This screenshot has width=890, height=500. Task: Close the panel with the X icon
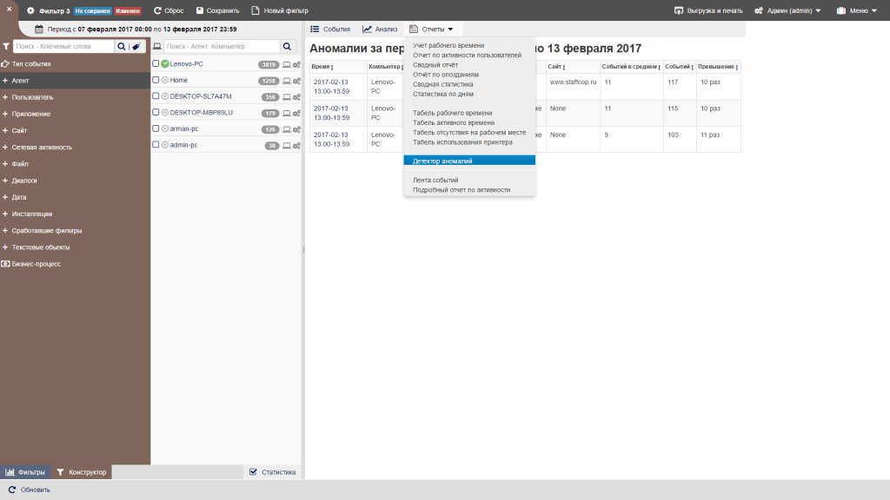click(x=8, y=10)
